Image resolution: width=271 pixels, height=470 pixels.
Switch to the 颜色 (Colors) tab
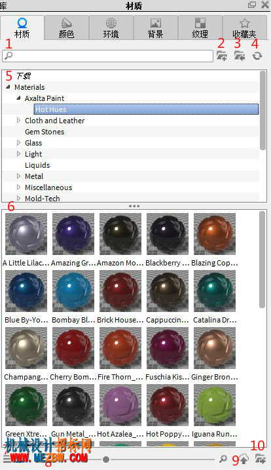point(67,28)
